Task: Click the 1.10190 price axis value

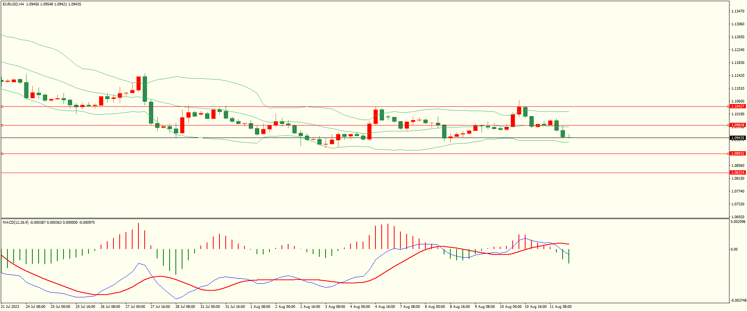Action: tap(738, 114)
